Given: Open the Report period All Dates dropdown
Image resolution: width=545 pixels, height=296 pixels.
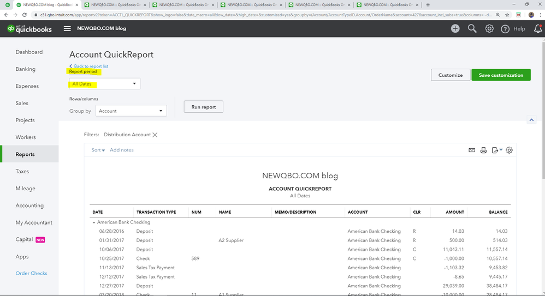Looking at the screenshot, I should (104, 83).
